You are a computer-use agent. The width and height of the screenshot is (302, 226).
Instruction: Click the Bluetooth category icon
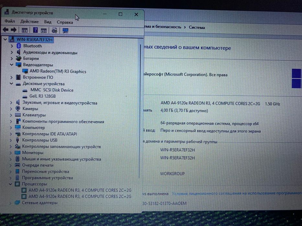(x=19, y=46)
